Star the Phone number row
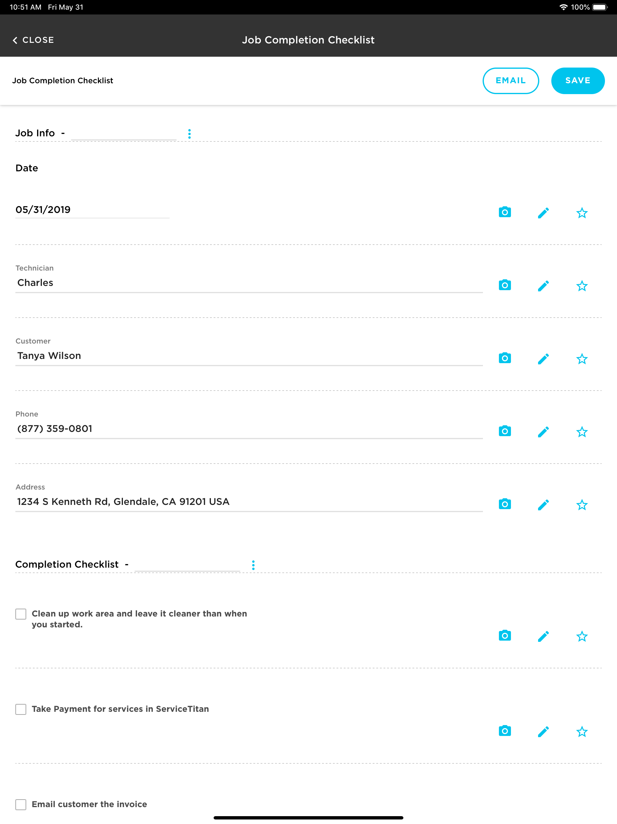The width and height of the screenshot is (617, 824). [x=582, y=432]
